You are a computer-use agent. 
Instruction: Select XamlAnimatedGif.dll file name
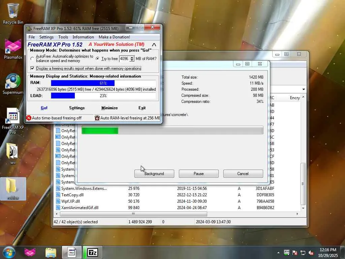tap(80, 207)
